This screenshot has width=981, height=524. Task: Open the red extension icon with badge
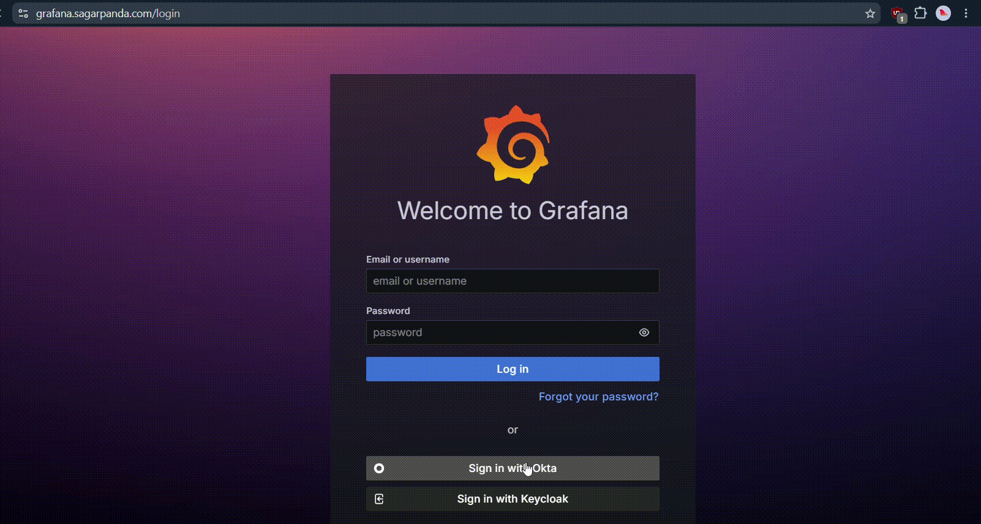tap(898, 14)
